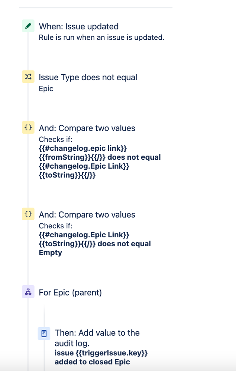Click "Checks if:" label under second Compare condition
This screenshot has height=371, width=236.
coord(55,226)
